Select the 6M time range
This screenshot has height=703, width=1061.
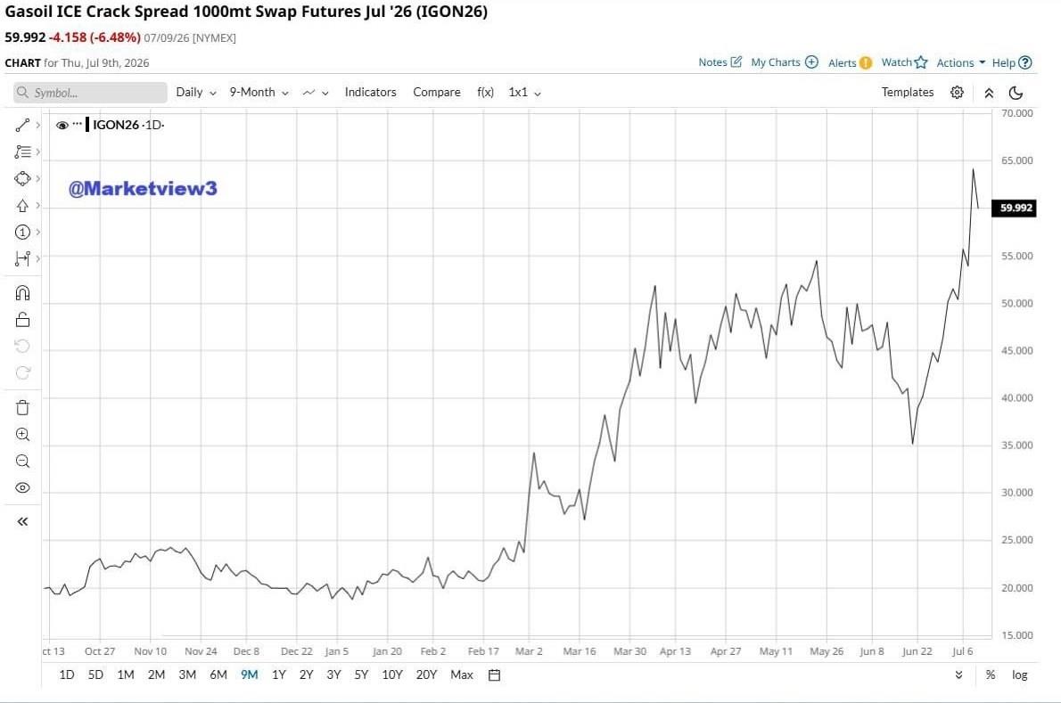[x=218, y=674]
